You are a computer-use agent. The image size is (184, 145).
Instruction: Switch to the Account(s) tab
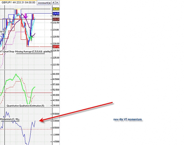click(x=44, y=3)
